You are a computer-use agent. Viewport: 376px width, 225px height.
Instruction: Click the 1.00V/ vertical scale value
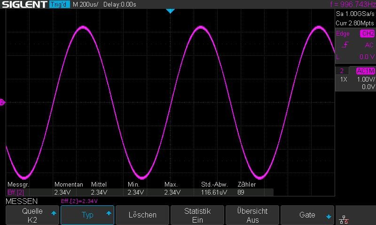[365, 79]
